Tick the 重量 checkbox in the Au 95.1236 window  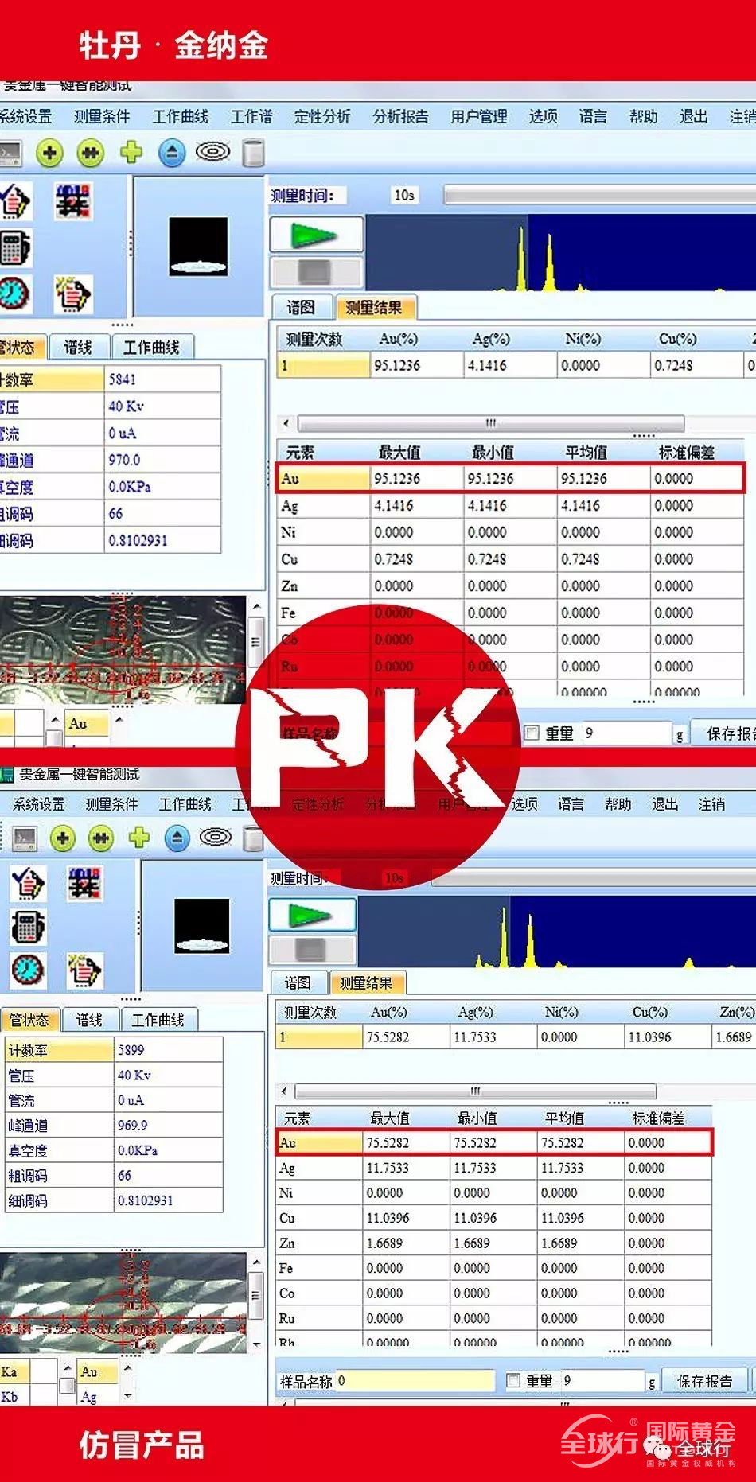point(532,733)
